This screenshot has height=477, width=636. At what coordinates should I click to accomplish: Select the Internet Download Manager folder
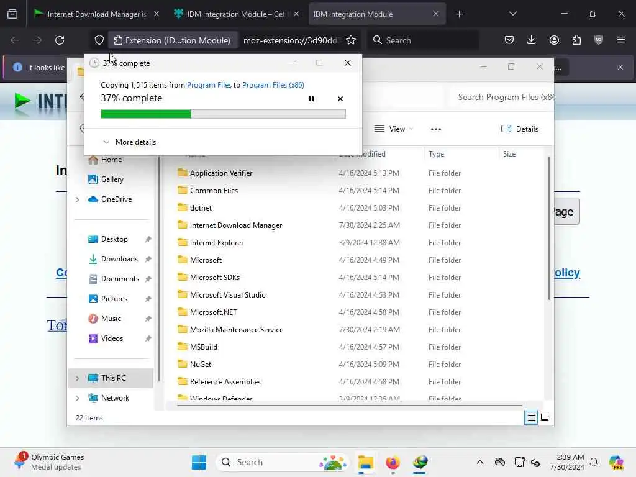235,225
